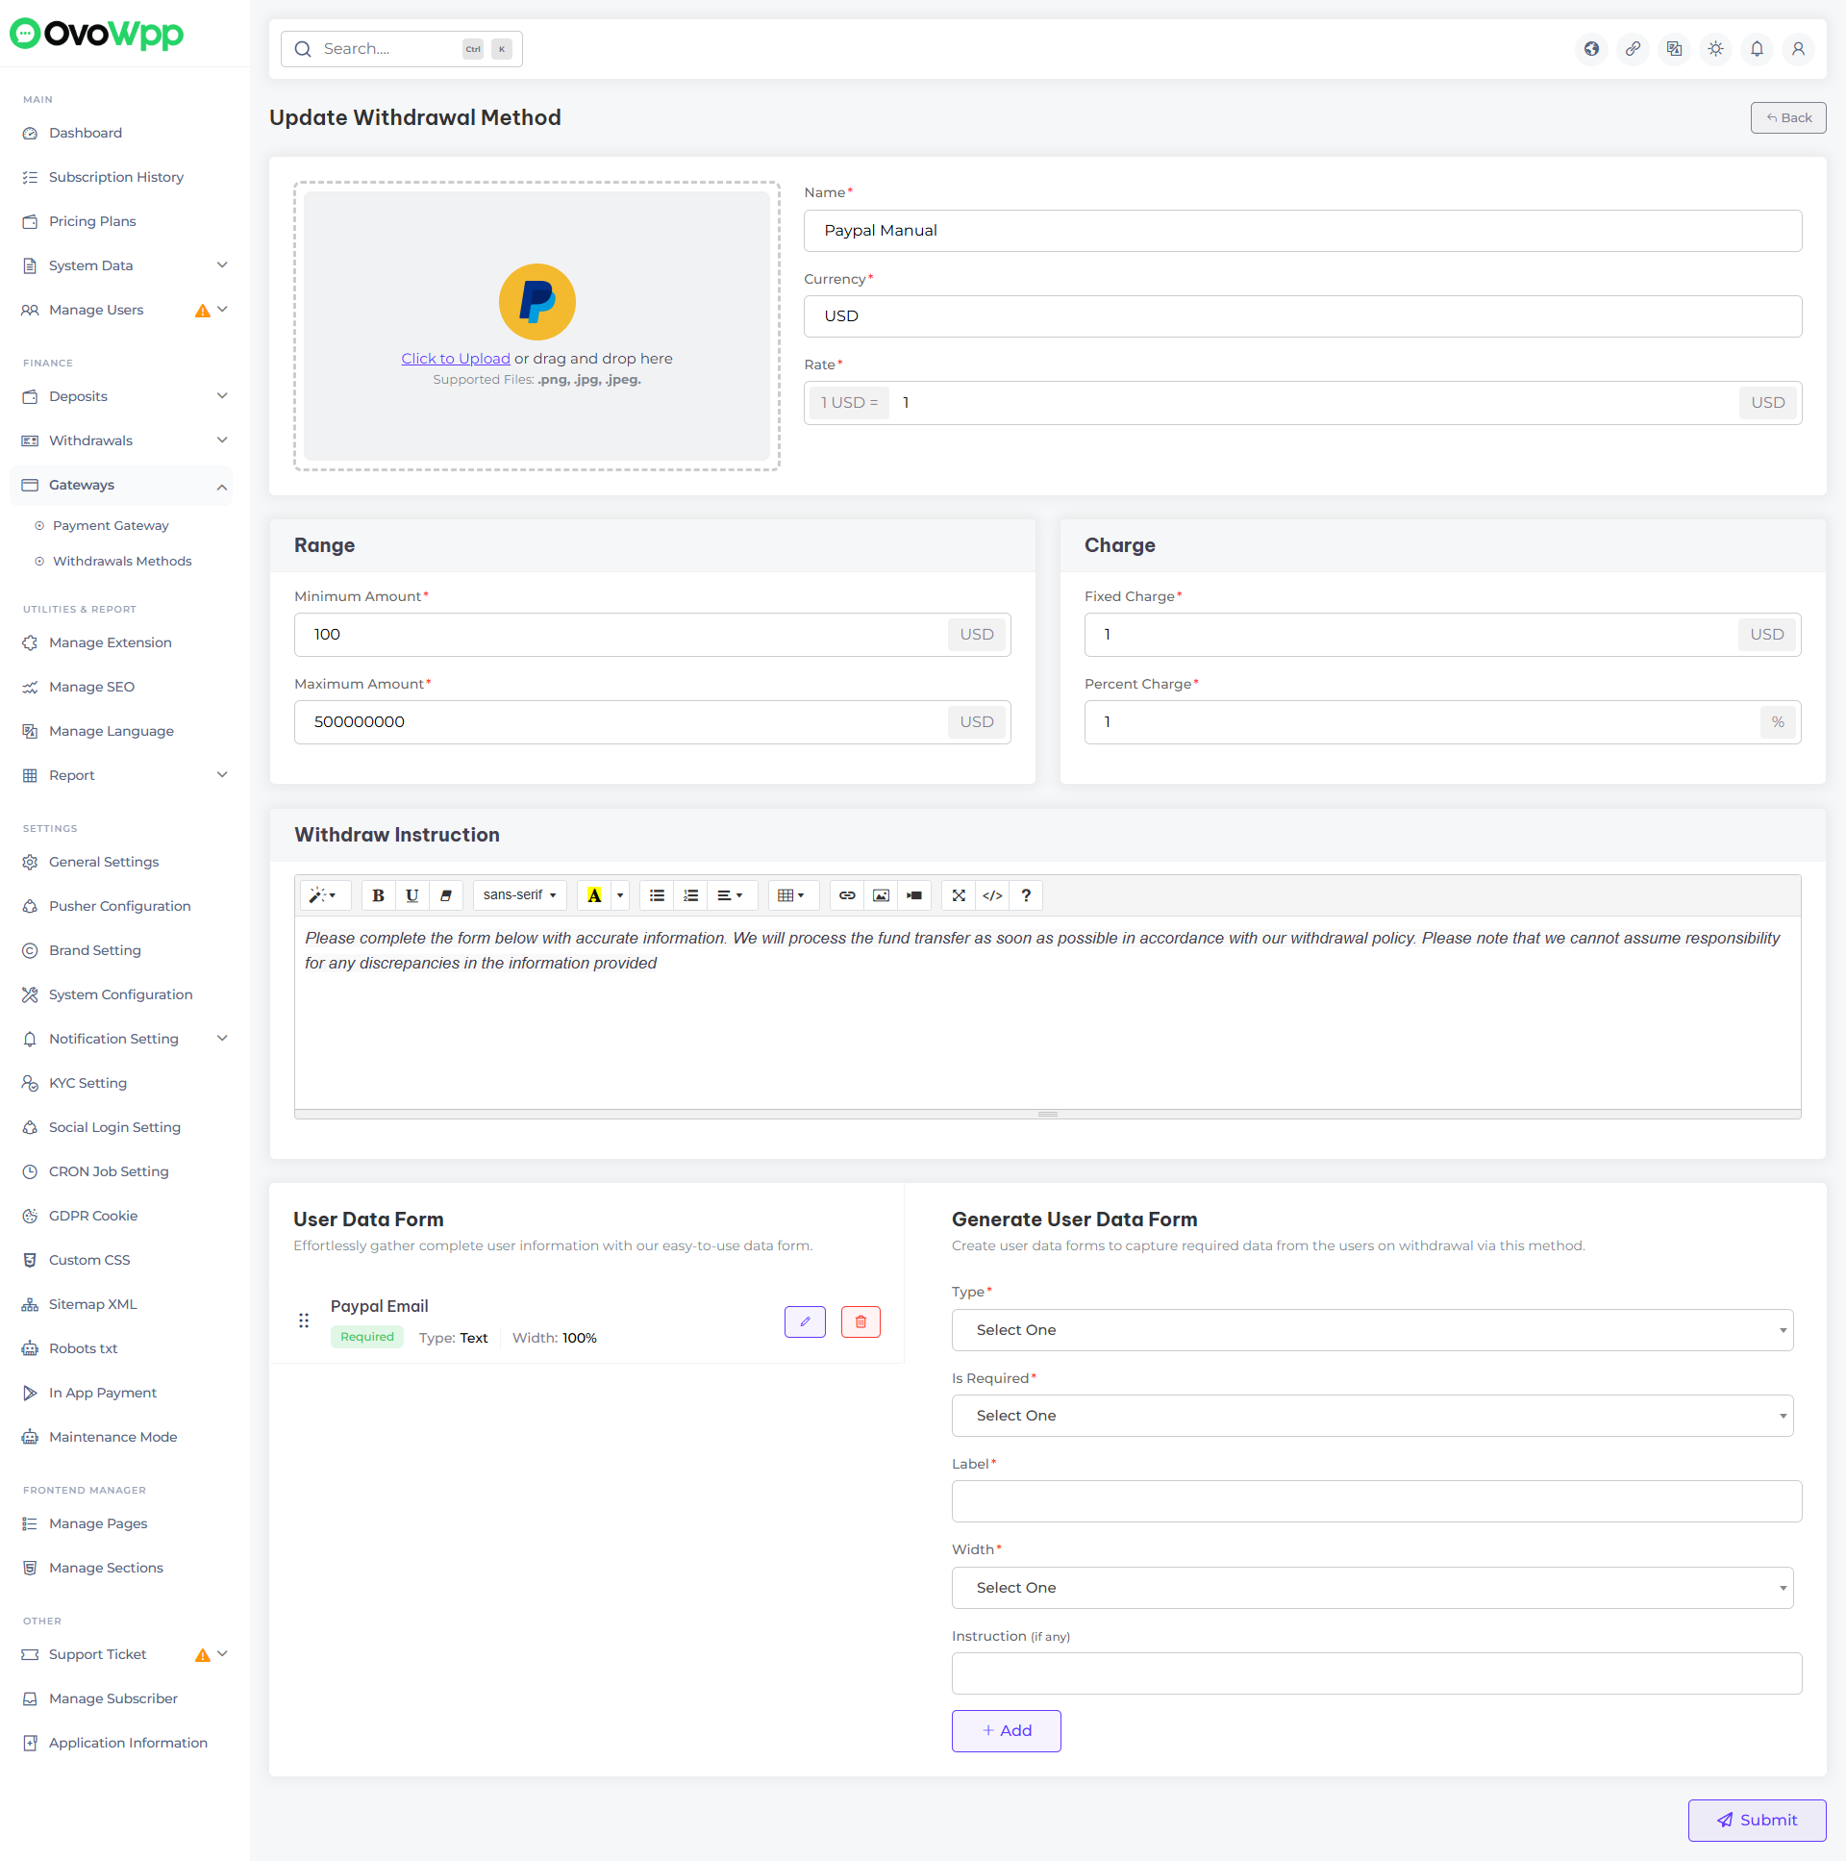This screenshot has height=1861, width=1846.
Task: Click the notification bell icon
Action: coord(1757,48)
